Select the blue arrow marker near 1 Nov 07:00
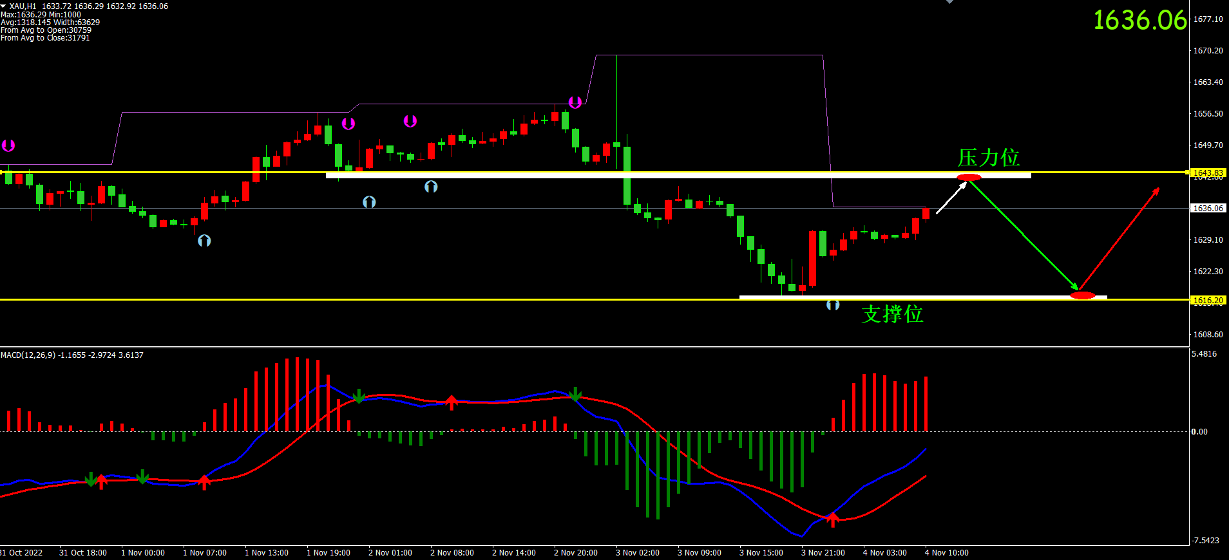 [204, 241]
